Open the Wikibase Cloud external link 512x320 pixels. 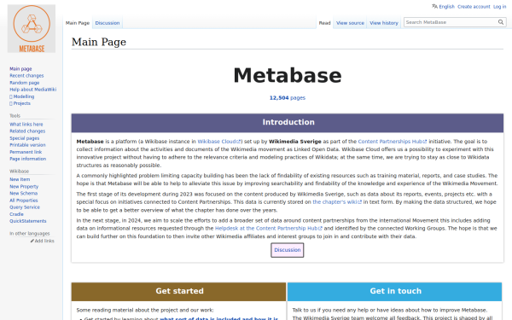pyautogui.click(x=218, y=142)
